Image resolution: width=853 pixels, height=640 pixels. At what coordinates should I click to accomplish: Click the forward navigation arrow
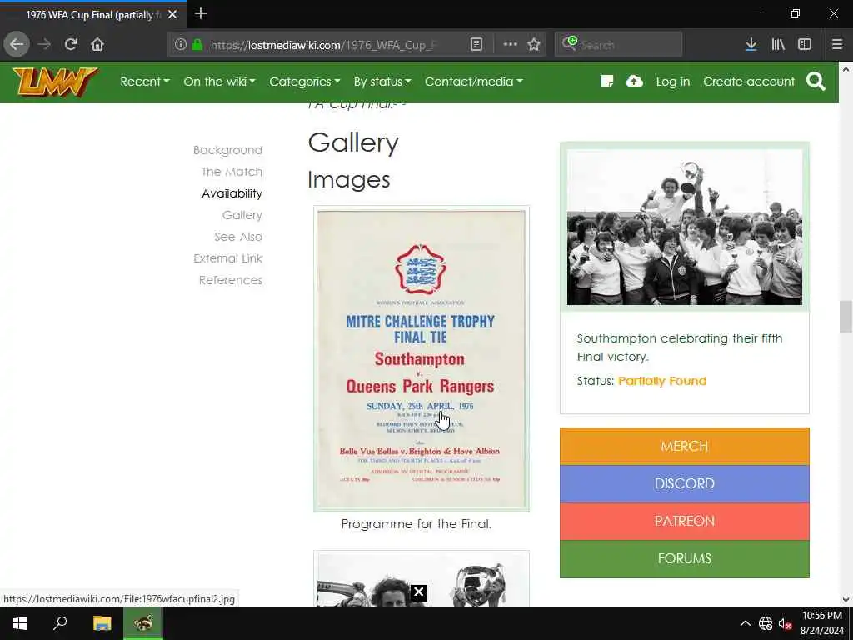pos(44,45)
